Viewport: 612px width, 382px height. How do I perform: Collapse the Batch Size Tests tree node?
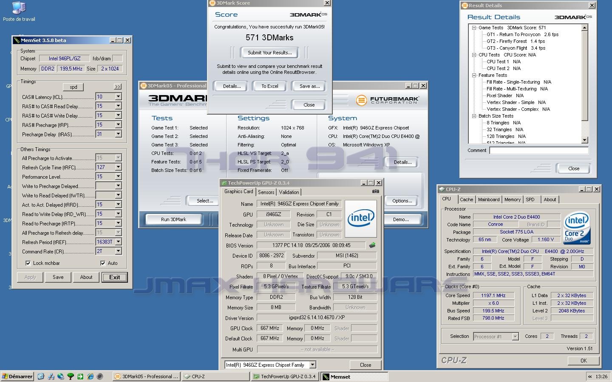(x=474, y=116)
